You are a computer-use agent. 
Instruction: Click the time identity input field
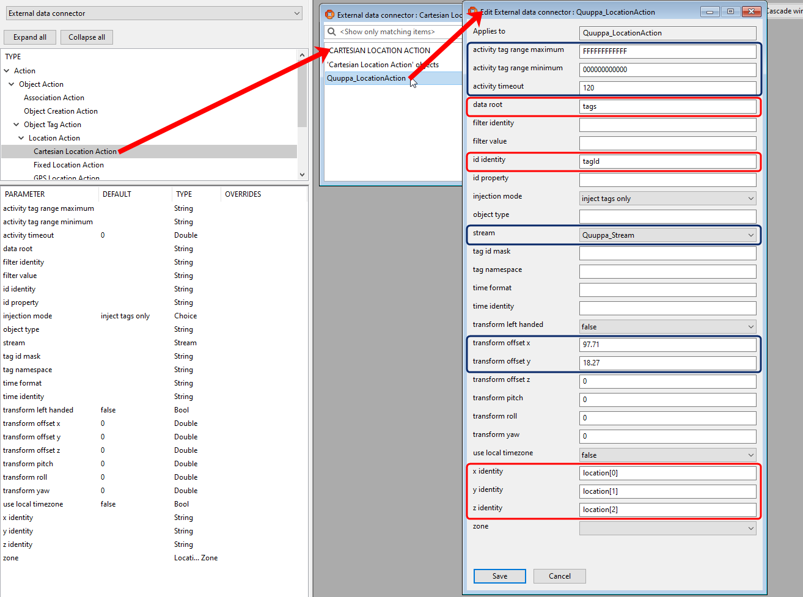(x=667, y=308)
